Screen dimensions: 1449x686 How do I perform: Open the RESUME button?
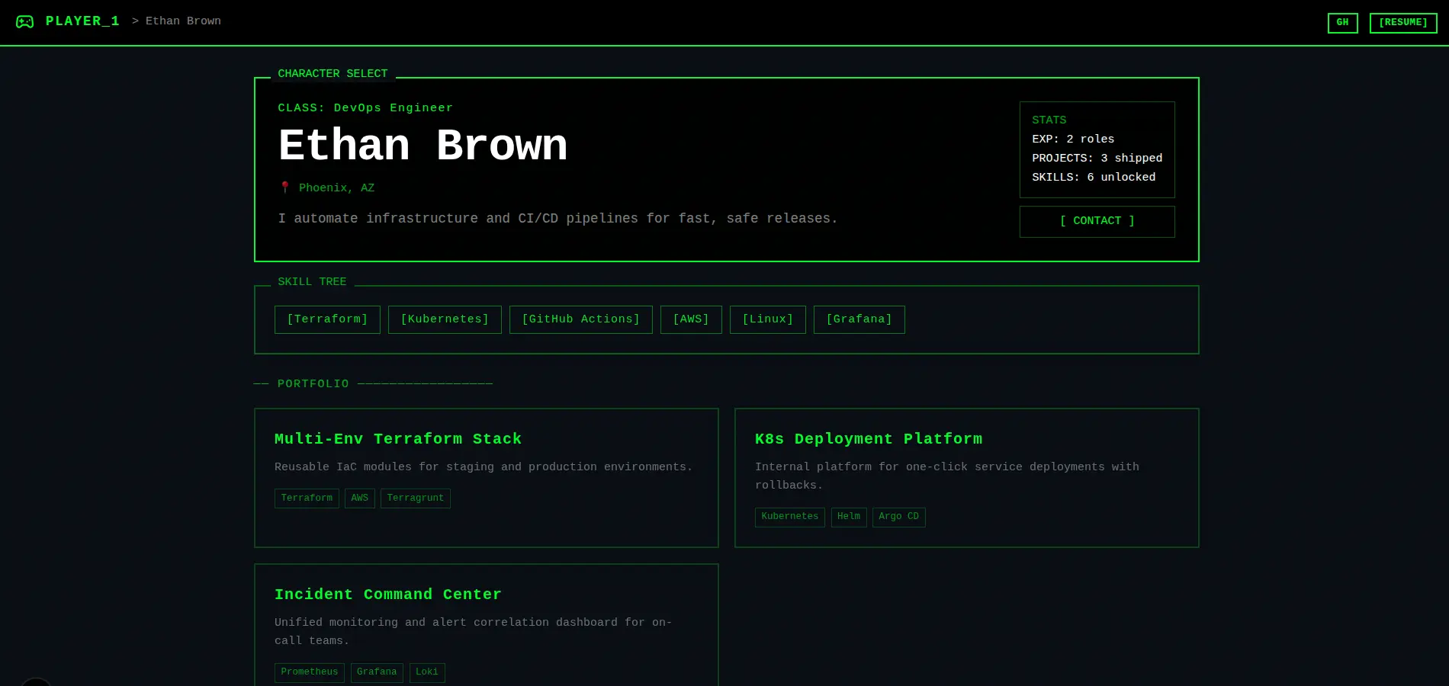point(1402,23)
